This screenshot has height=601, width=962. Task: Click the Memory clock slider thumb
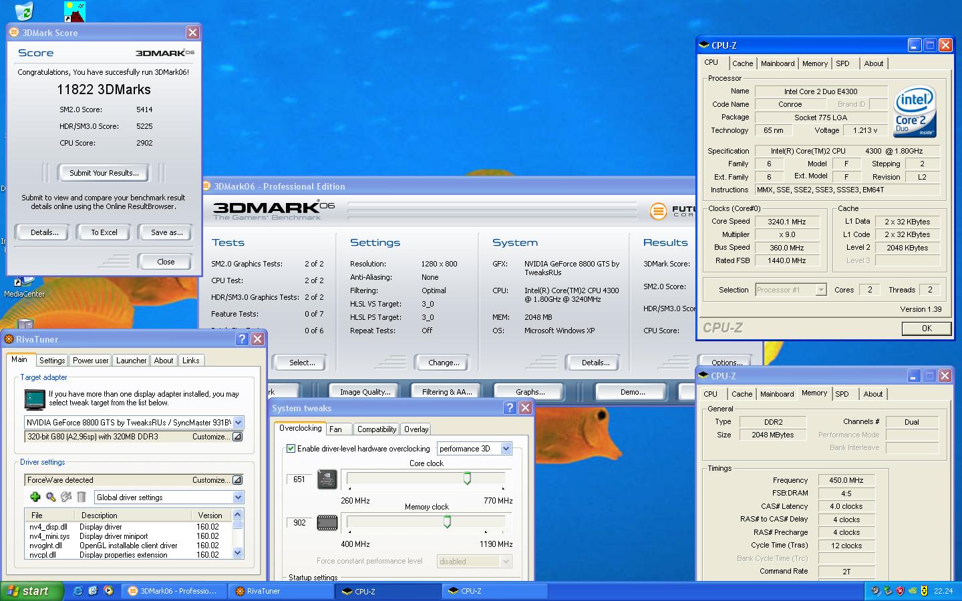tap(447, 522)
